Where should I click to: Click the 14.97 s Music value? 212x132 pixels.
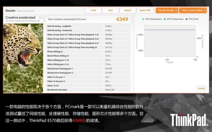pos(108,85)
